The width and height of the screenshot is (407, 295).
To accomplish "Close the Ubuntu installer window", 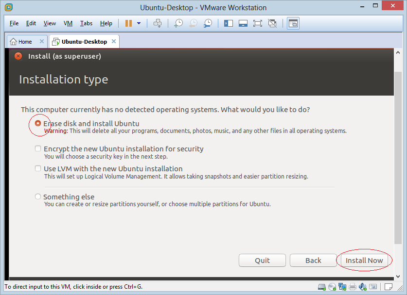I will 18,56.
